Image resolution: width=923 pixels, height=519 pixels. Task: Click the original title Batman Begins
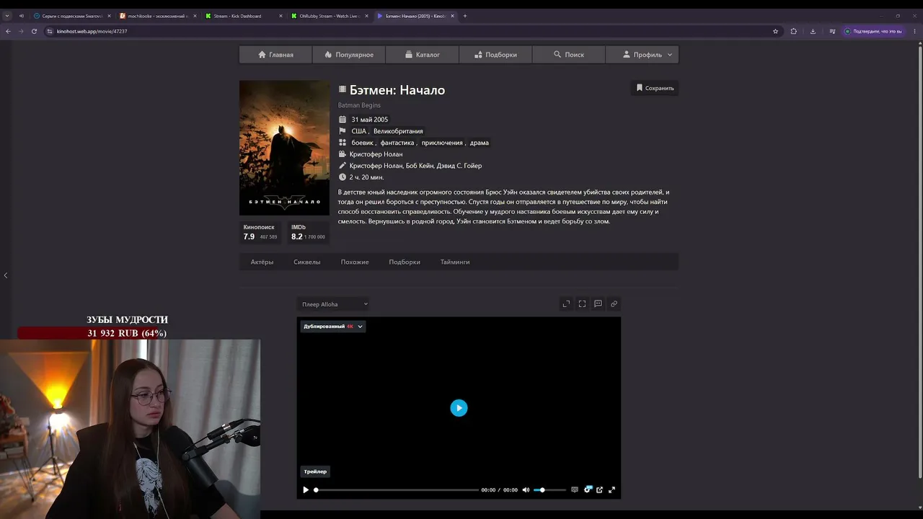[x=359, y=105]
